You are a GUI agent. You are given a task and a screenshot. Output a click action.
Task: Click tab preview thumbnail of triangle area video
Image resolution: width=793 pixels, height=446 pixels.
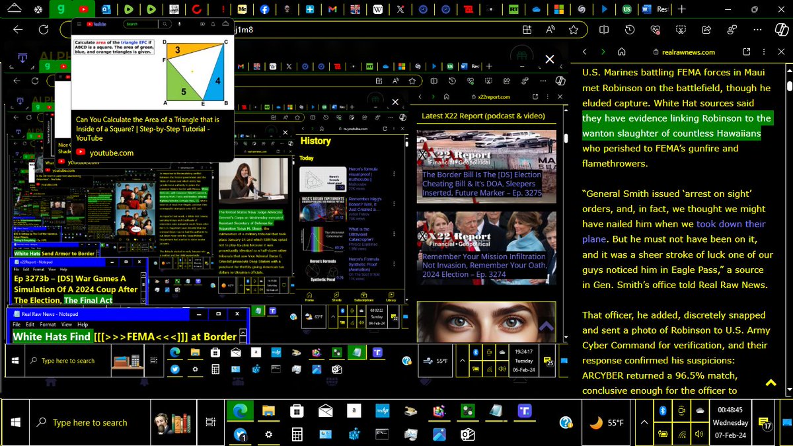[152, 65]
